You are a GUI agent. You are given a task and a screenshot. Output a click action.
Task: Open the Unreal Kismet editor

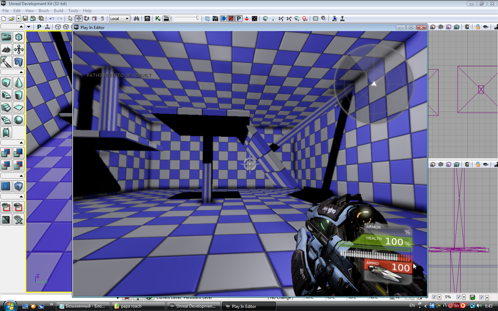click(158, 19)
